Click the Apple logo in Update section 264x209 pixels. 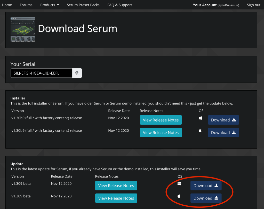click(x=179, y=196)
